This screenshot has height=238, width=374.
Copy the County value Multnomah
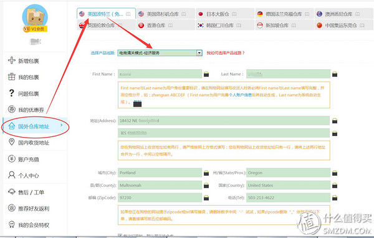206,185
